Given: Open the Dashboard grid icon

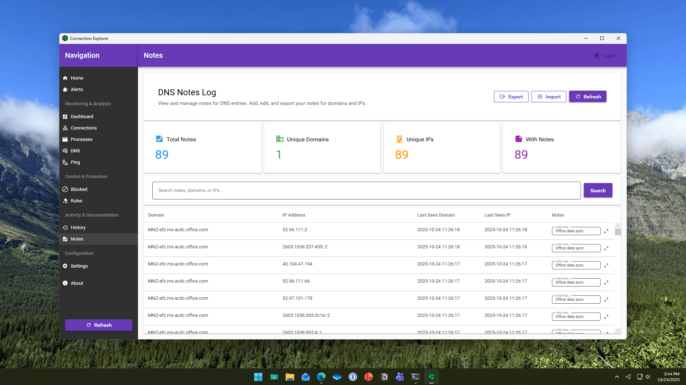Looking at the screenshot, I should click(65, 117).
